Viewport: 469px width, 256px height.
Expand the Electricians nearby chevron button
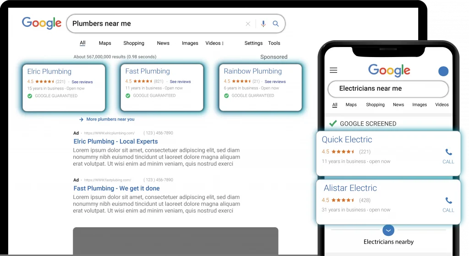point(388,230)
